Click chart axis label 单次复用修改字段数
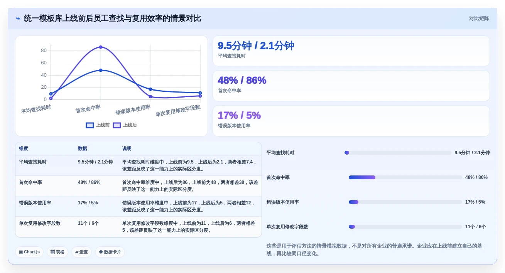505x273 pixels. point(178,111)
